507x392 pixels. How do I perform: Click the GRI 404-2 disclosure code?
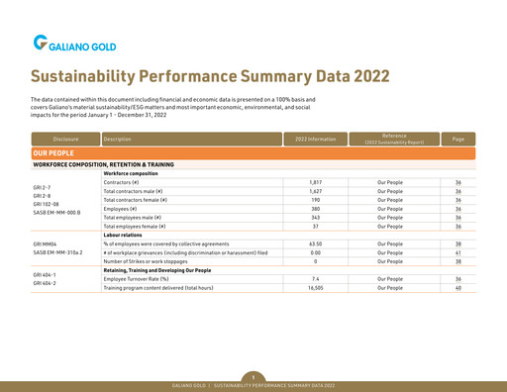[x=45, y=283]
